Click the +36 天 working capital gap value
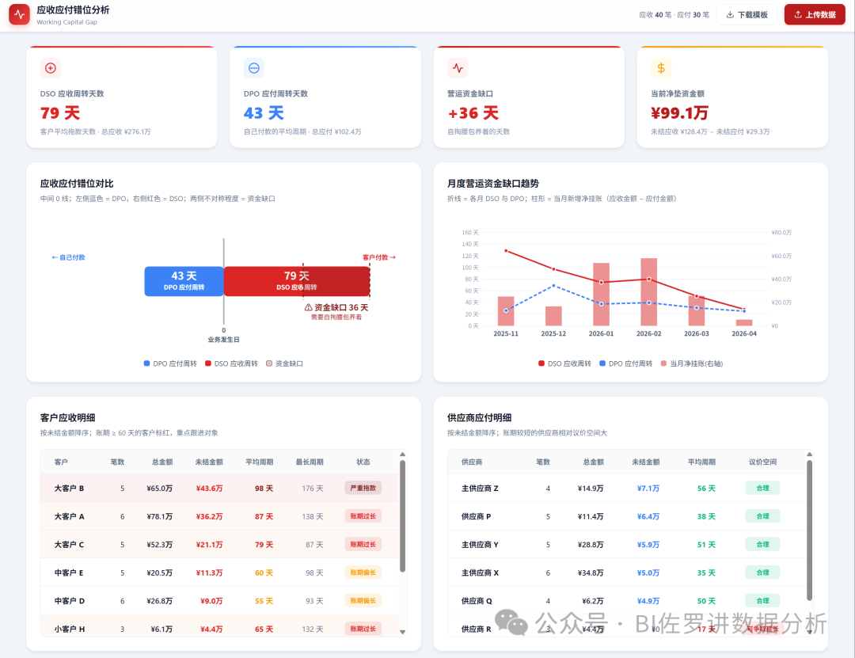The image size is (855, 658). click(473, 113)
